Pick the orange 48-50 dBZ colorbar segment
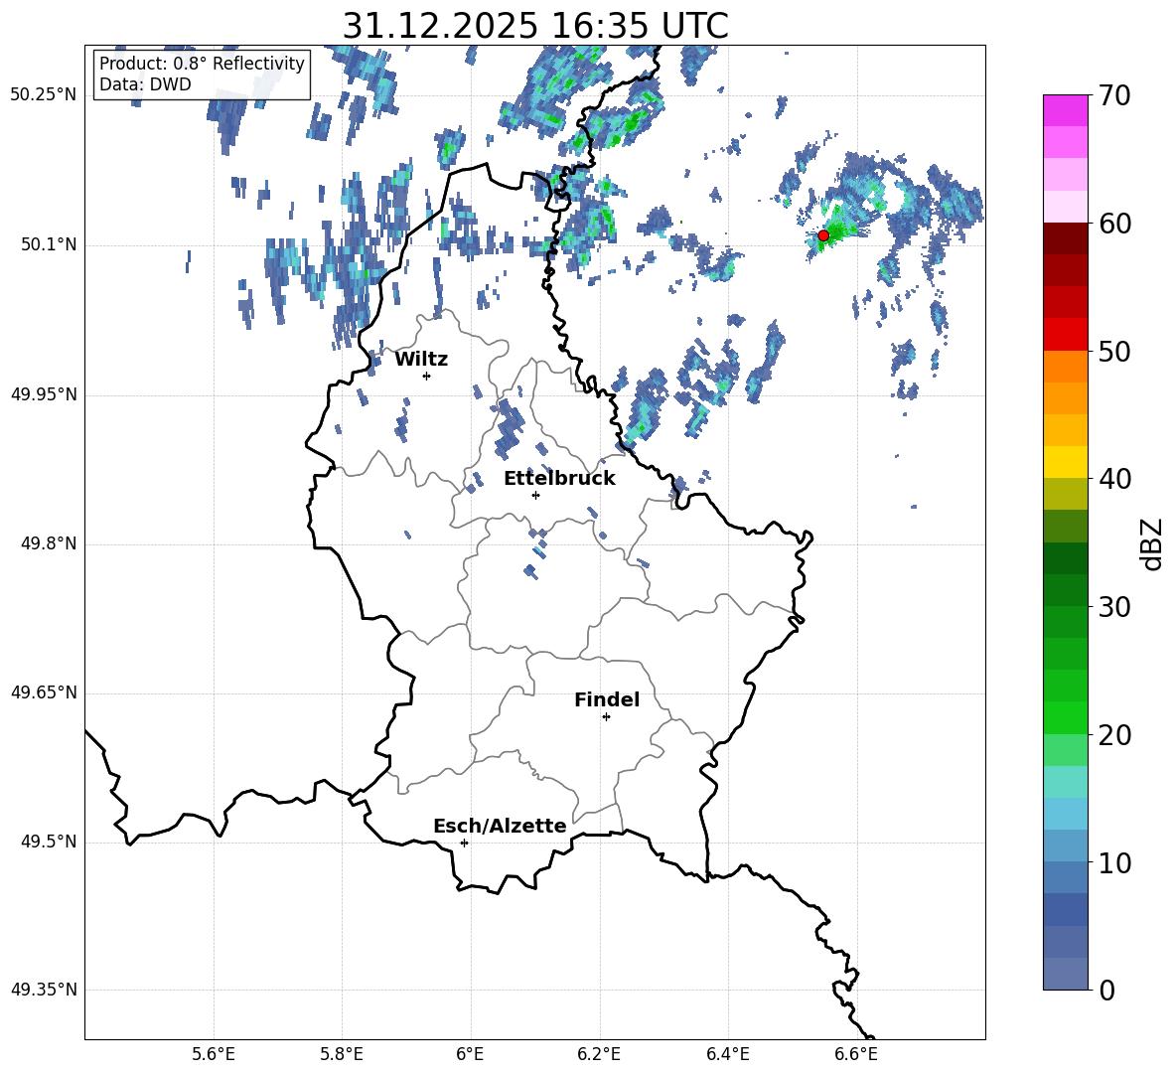 (x=1066, y=366)
